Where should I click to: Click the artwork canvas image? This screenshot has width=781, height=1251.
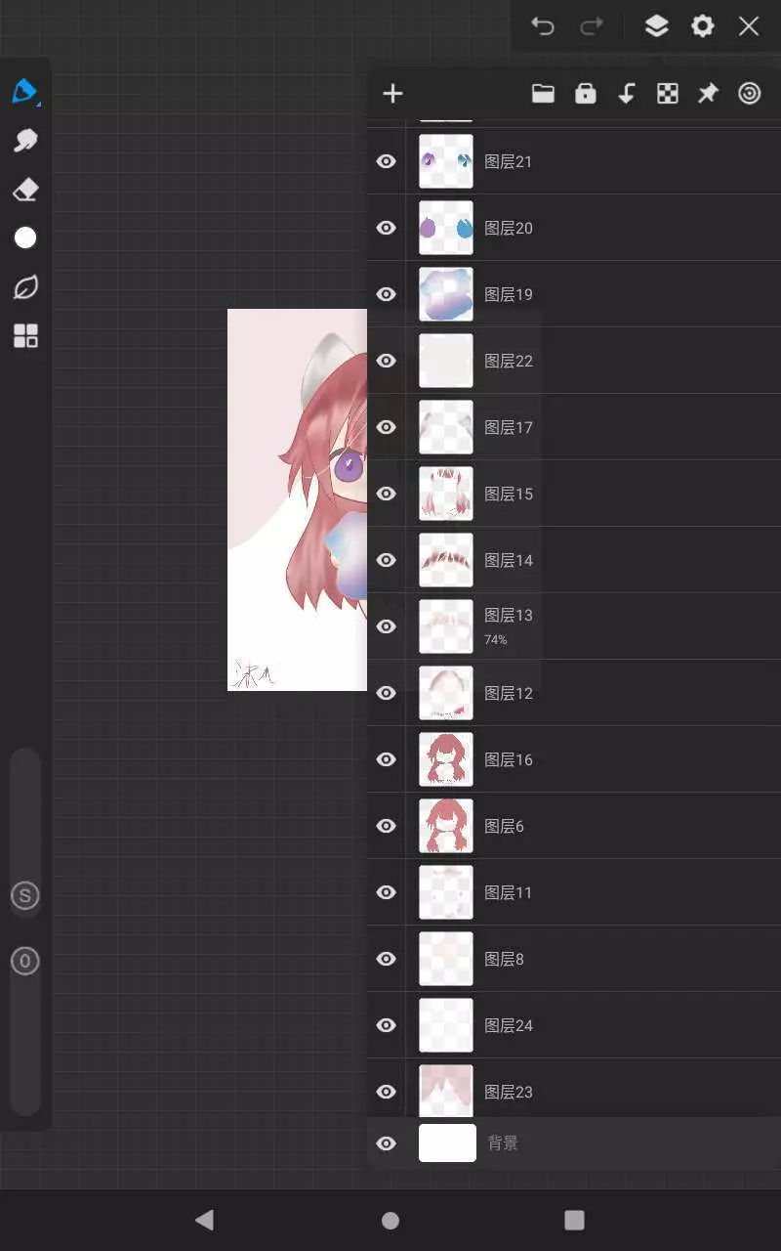pyautogui.click(x=297, y=499)
